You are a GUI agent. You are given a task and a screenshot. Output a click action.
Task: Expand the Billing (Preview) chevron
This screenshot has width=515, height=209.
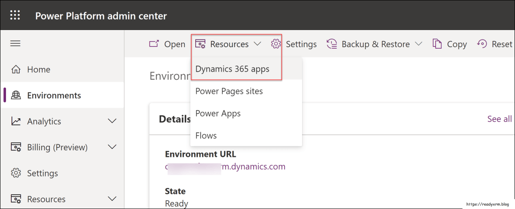pos(112,147)
